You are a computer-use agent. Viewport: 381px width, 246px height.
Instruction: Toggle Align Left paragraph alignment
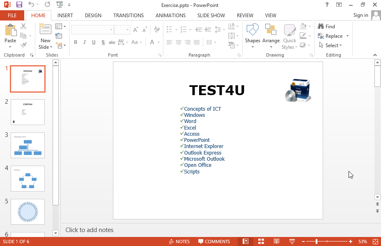170,42
